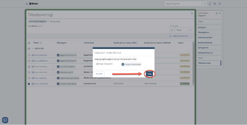Viewport: 247px width, 125px height.
Task: Click the 4.500.000,00 price cell
Action: (118, 84)
